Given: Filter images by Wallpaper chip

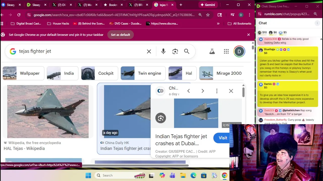Looking at the screenshot, I should (x=23, y=73).
